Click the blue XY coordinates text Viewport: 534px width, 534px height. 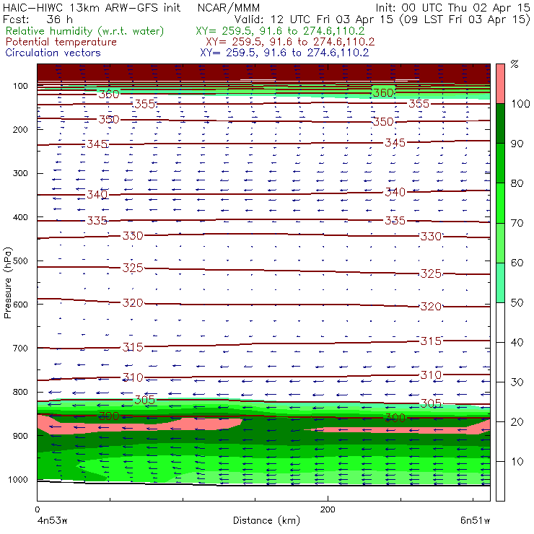click(x=284, y=53)
